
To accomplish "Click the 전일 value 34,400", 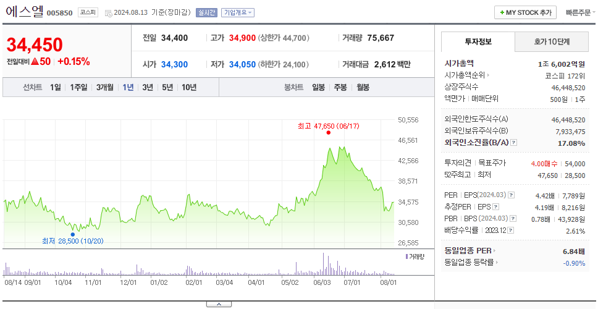I will coord(174,38).
